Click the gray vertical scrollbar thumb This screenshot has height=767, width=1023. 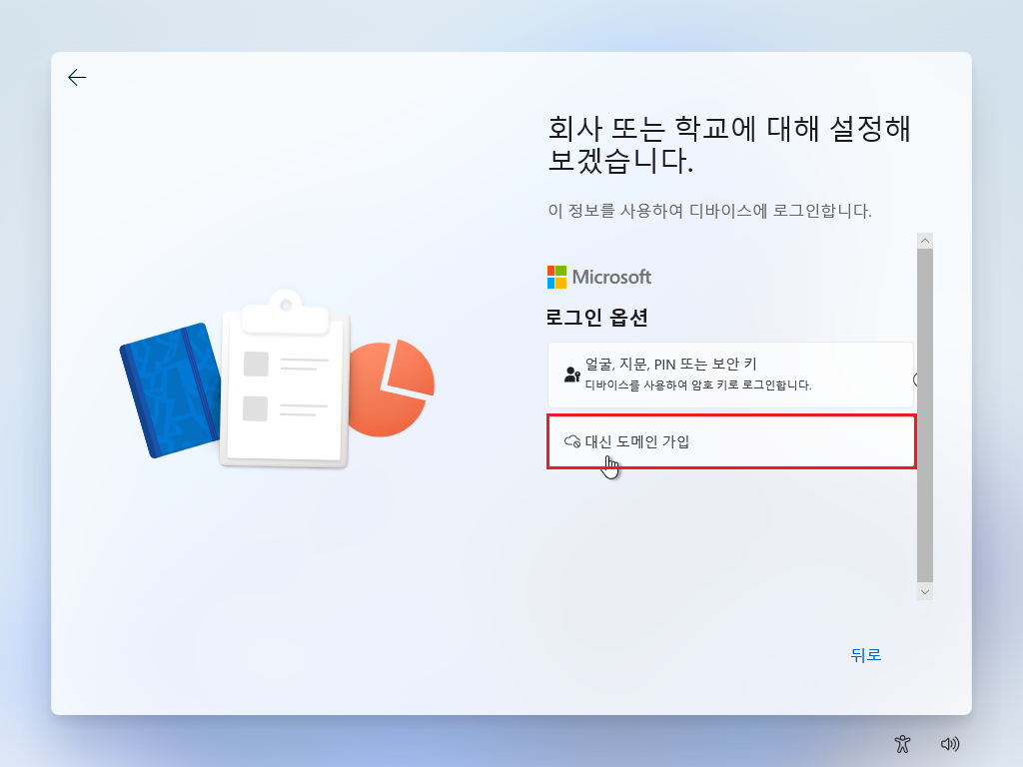(x=925, y=414)
